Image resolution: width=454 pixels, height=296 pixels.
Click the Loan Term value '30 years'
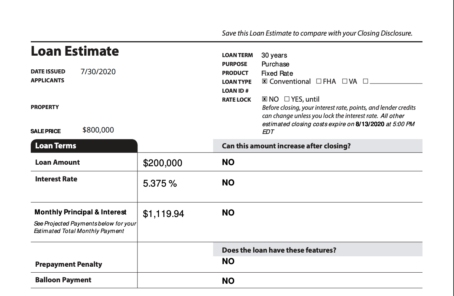click(x=274, y=55)
